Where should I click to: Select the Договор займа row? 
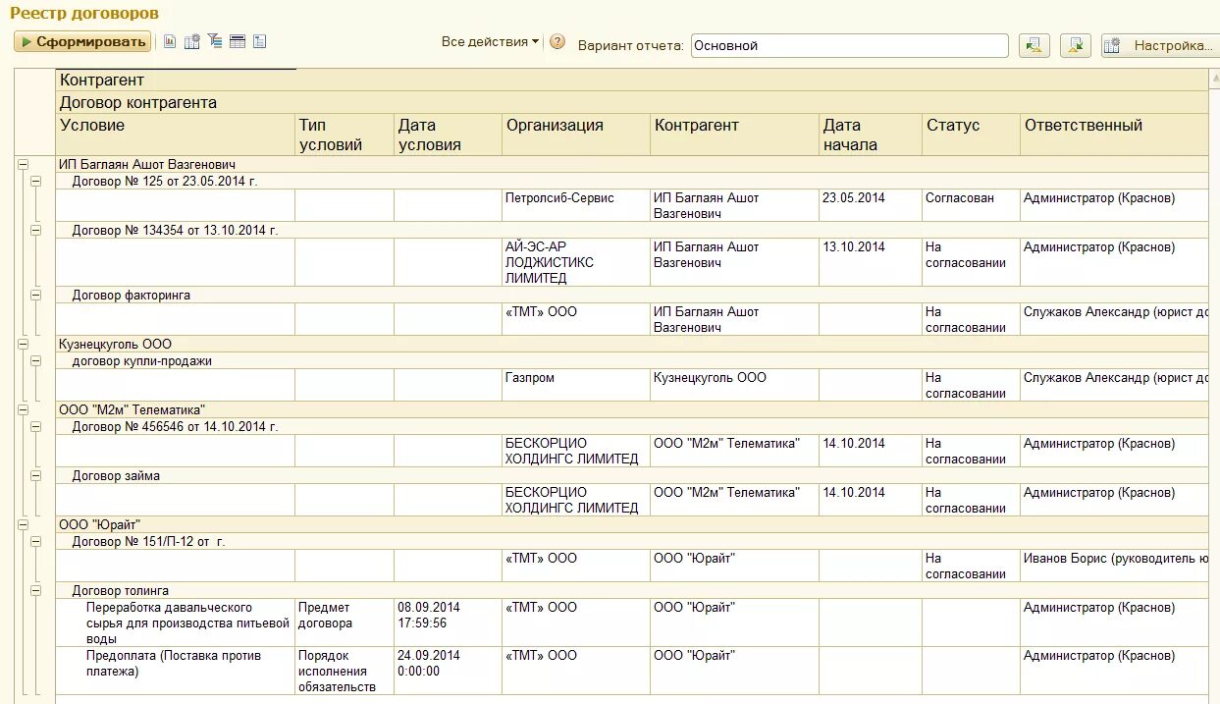tap(632, 475)
